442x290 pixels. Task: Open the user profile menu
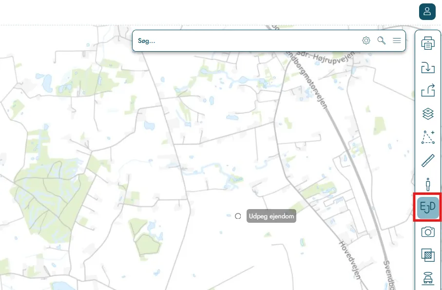(427, 12)
